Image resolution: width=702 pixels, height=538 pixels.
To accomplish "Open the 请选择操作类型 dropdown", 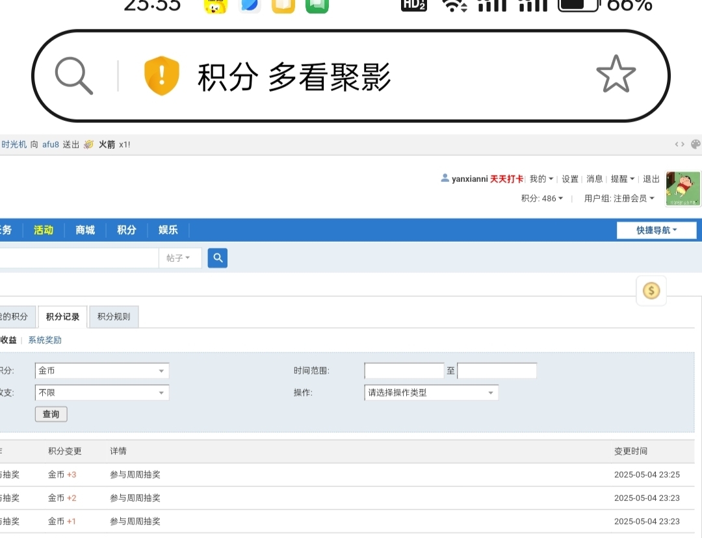I will [431, 392].
